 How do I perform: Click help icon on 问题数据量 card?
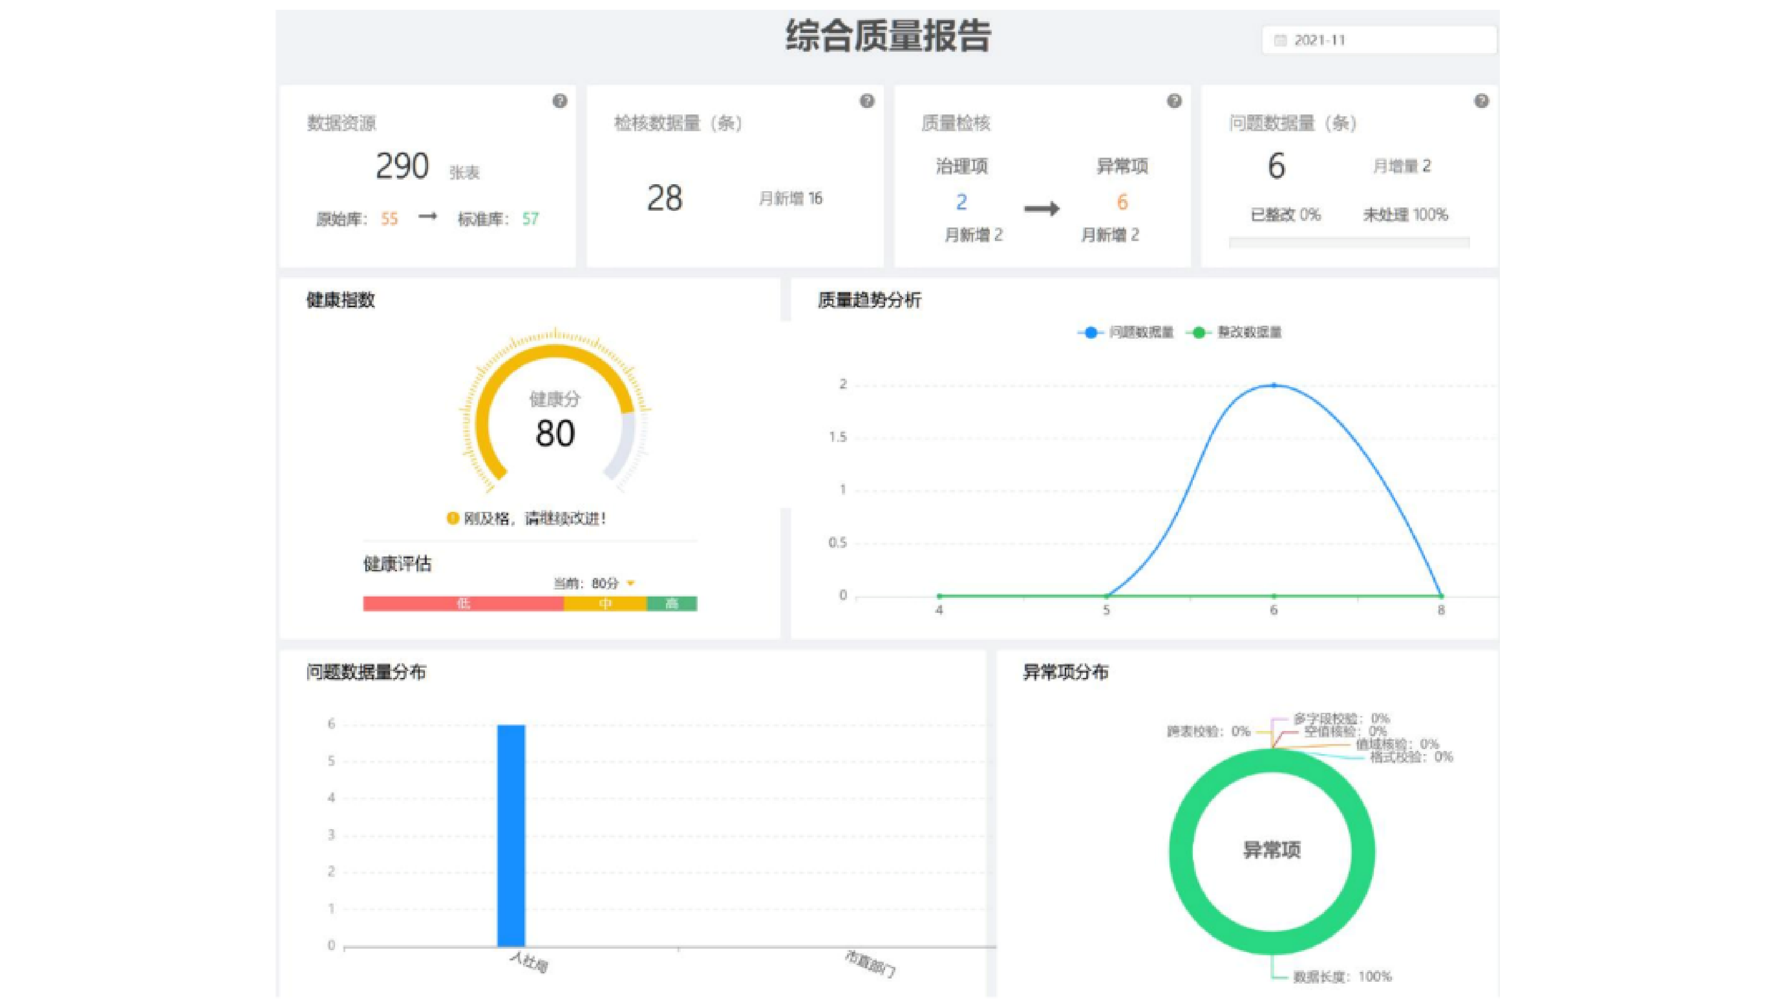click(x=1481, y=101)
